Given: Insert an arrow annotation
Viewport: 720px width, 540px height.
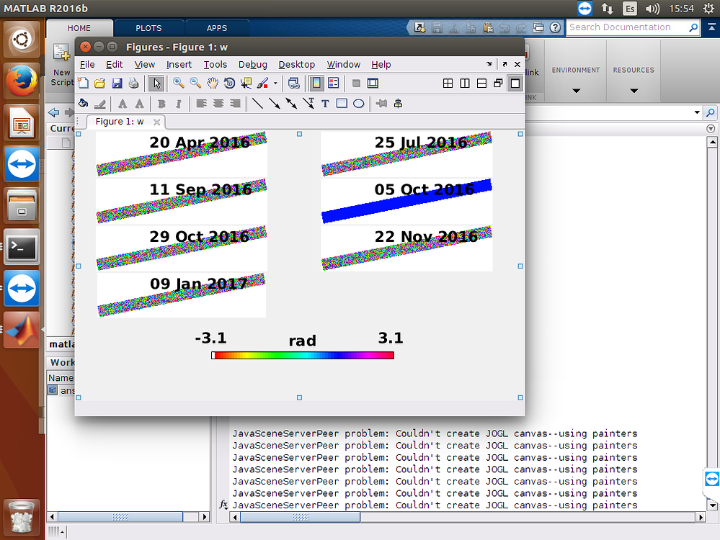Looking at the screenshot, I should [275, 104].
